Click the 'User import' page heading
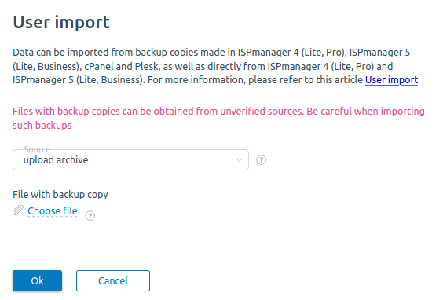This screenshot has width=443, height=300. click(x=61, y=22)
